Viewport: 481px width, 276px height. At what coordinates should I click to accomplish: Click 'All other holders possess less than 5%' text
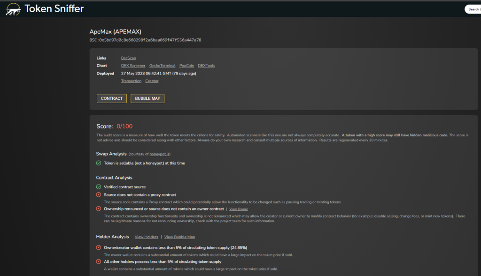(163, 262)
